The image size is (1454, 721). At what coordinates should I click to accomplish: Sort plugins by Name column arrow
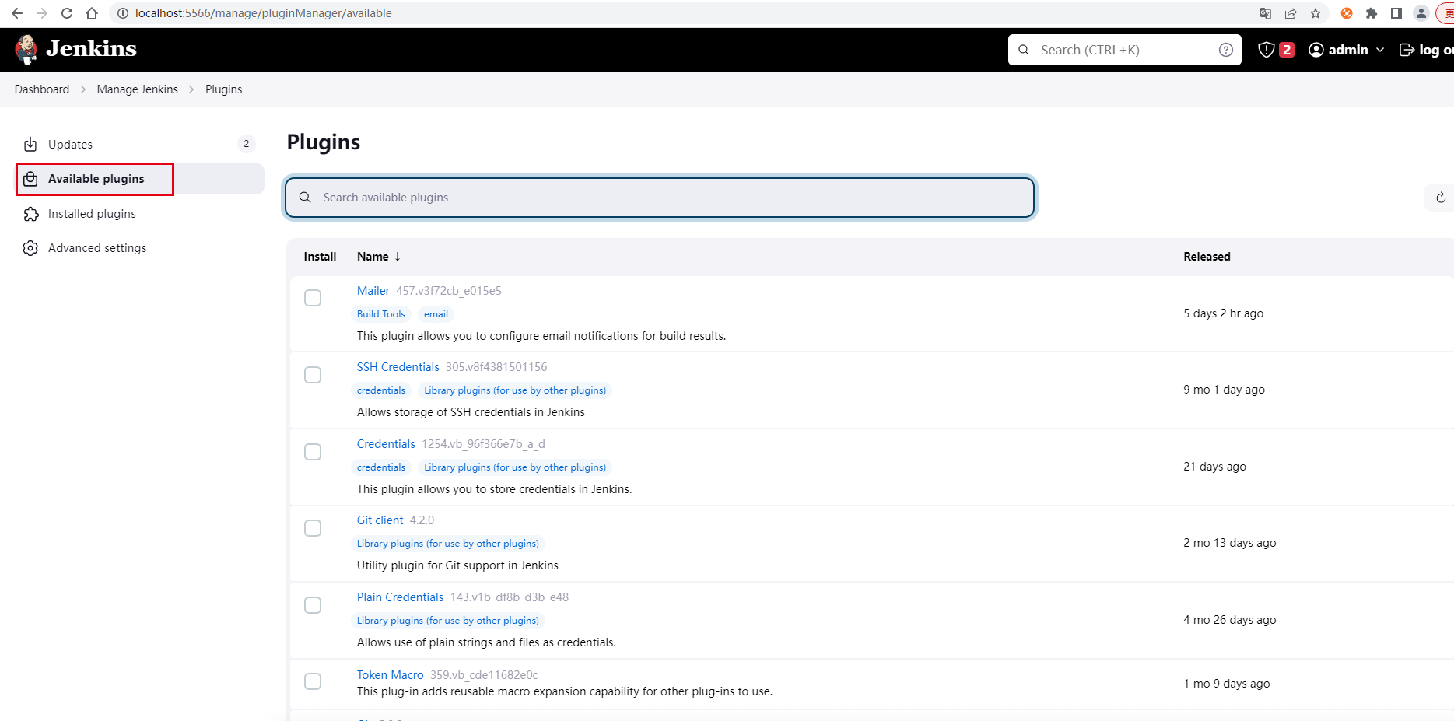tap(398, 257)
